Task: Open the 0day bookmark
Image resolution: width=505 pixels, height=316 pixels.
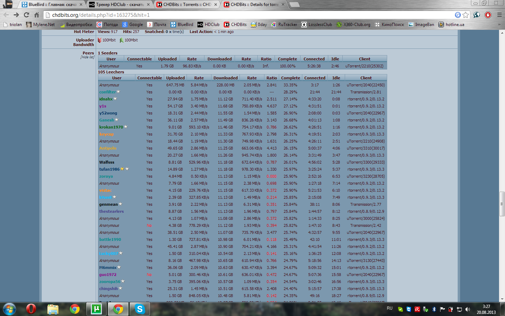Action: [259, 25]
